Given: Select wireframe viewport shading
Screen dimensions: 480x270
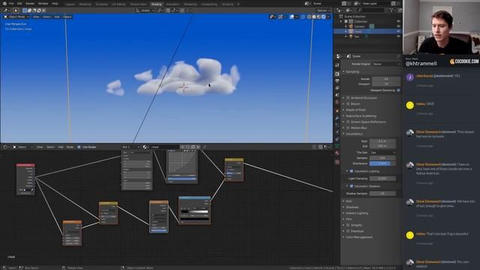Looking at the screenshot, I should (x=309, y=16).
